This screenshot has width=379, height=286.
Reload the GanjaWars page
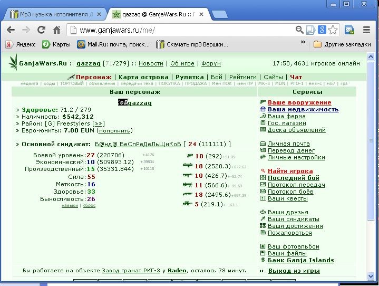[41, 30]
